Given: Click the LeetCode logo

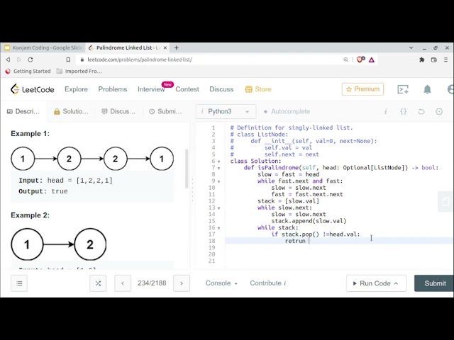Looking at the screenshot, I should (33, 89).
